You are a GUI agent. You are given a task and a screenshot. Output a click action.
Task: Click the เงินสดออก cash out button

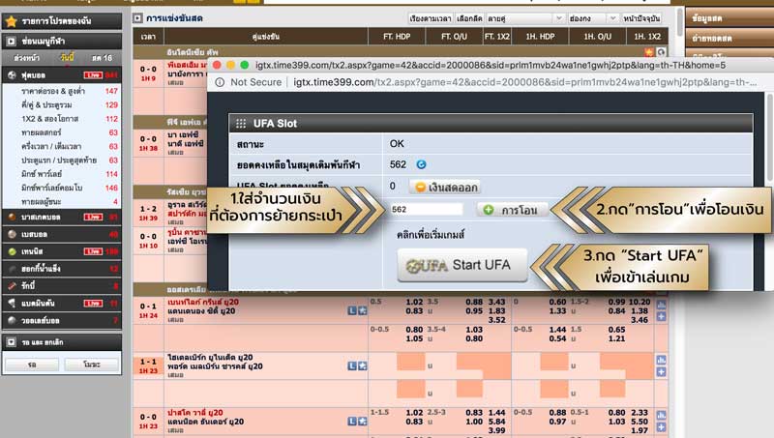click(446, 187)
